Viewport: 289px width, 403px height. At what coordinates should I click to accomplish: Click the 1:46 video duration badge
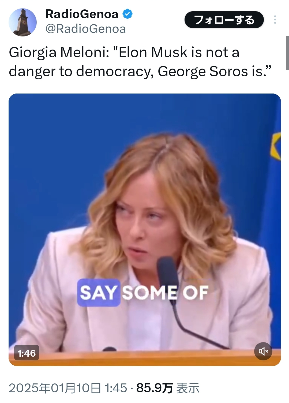pos(27,353)
